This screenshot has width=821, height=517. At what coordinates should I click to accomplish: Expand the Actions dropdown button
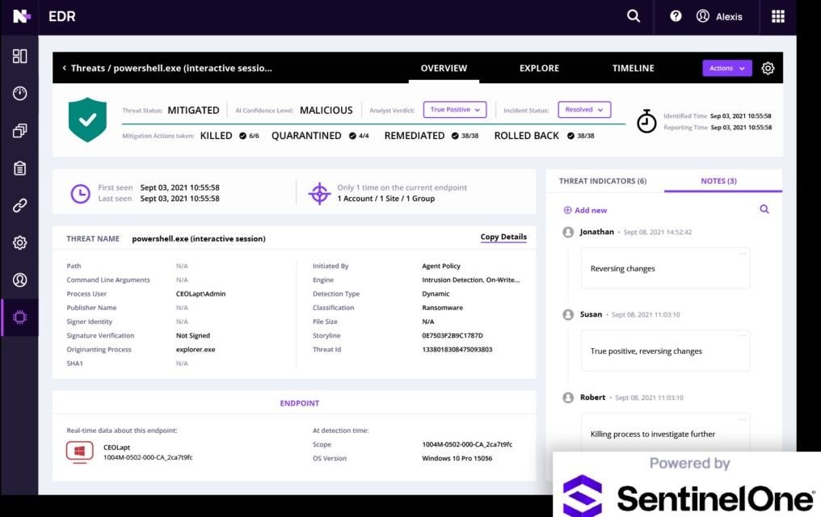(726, 69)
